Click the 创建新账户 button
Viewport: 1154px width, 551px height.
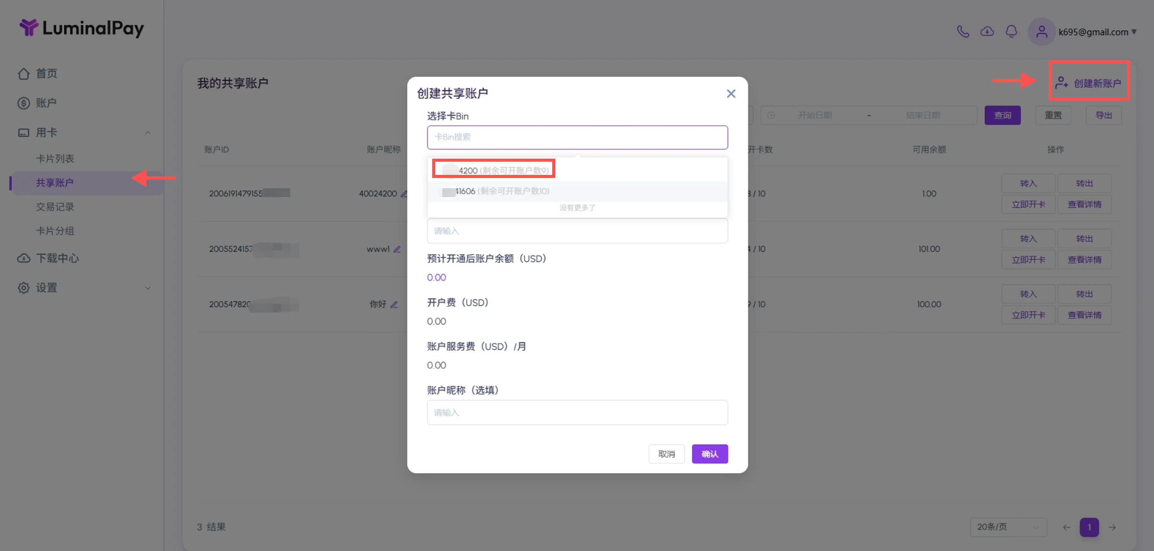coord(1089,83)
